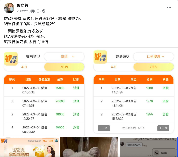Click chevron arrow beside 儲值

pyautogui.click(x=73, y=56)
